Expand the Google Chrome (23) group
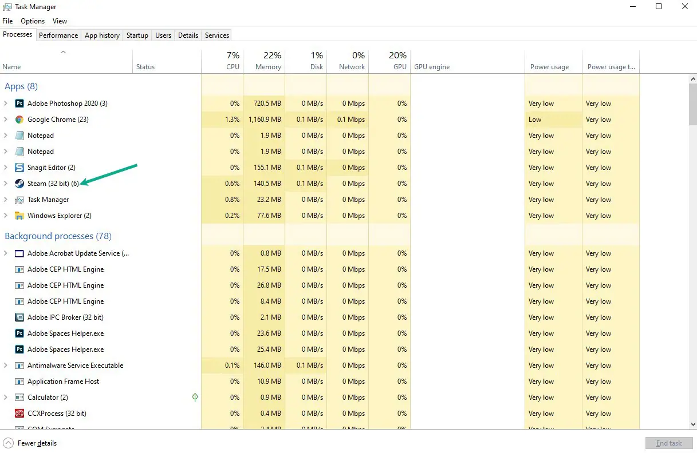The height and width of the screenshot is (453, 697). 6,120
